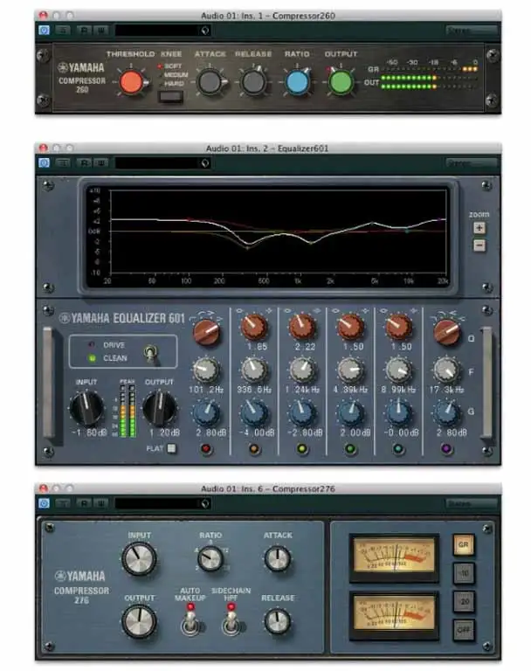Toggle the orange band 2 enable LED
531x671 pixels.
pos(254,449)
